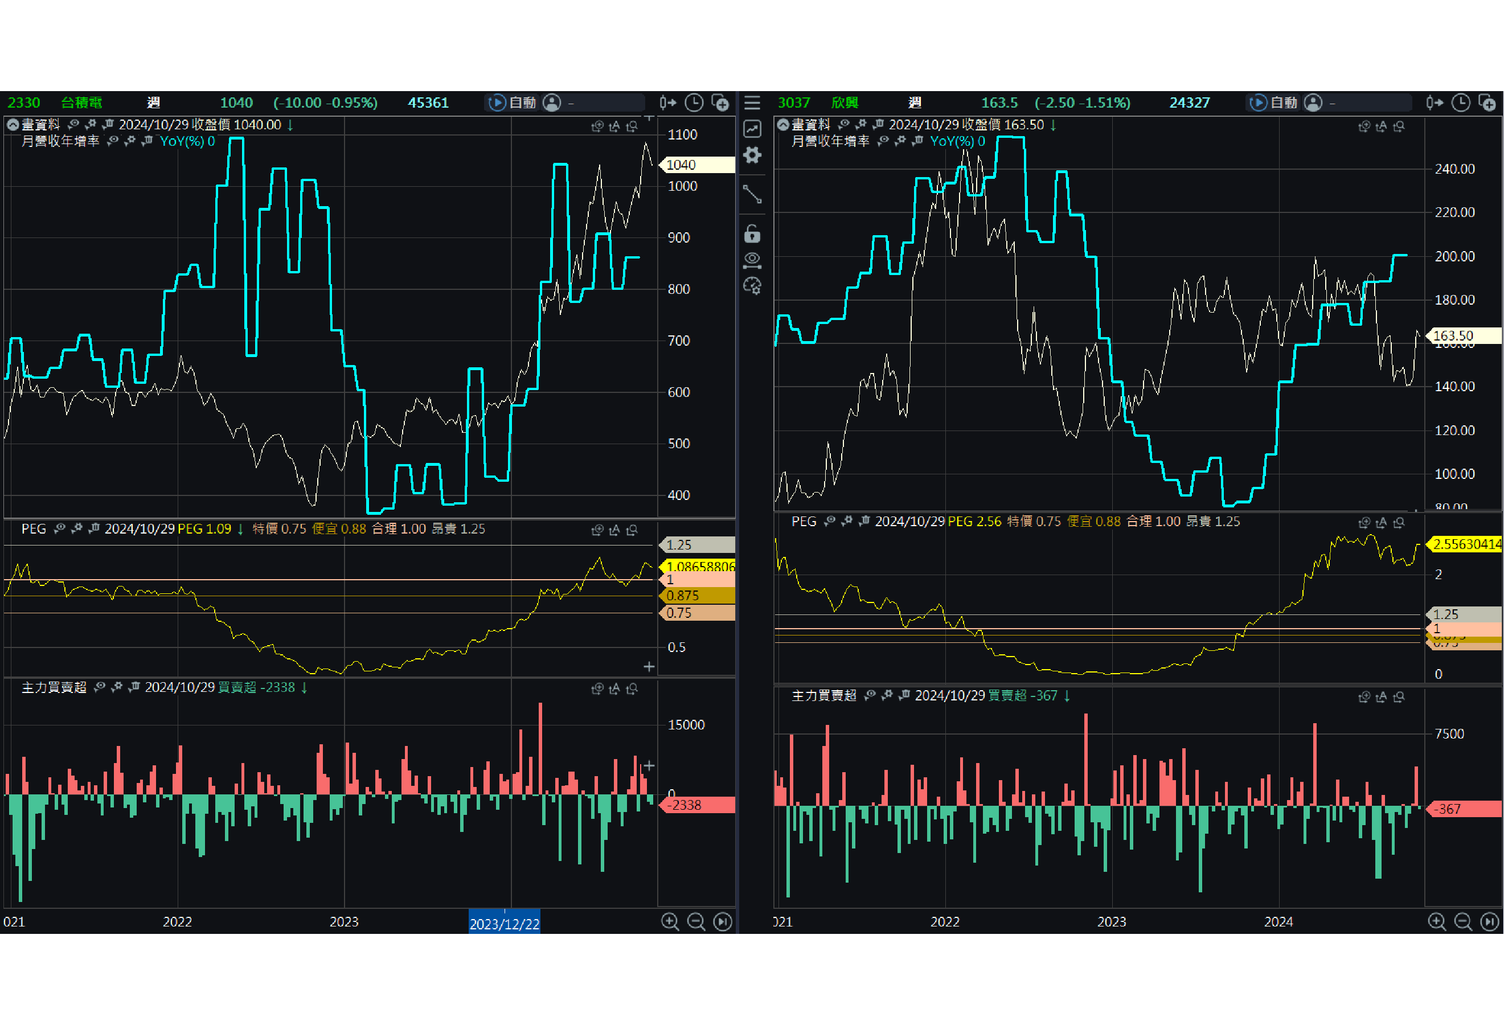
Task: Click the 週 period selector on the 欣興 chart
Action: point(915,102)
